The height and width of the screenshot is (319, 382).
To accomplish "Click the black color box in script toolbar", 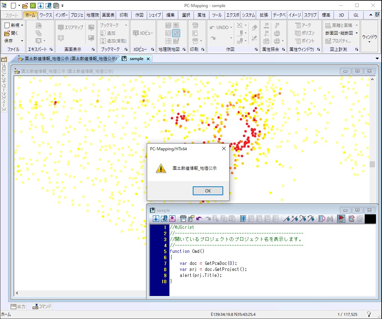I will tap(370, 219).
